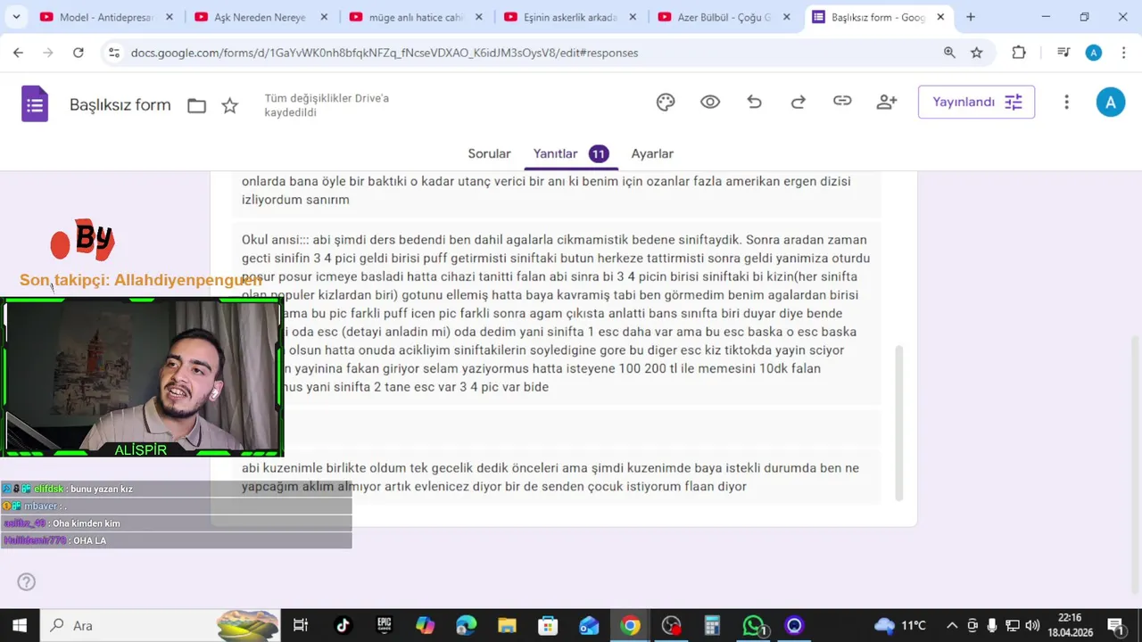
Task: Bookmark this page with the star
Action: point(977,53)
